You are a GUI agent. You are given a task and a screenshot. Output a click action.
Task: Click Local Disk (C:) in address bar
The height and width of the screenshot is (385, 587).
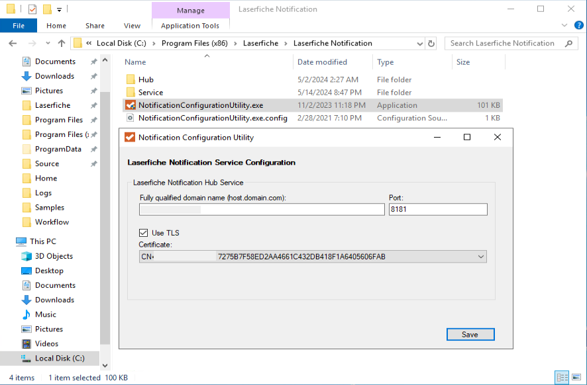(121, 44)
